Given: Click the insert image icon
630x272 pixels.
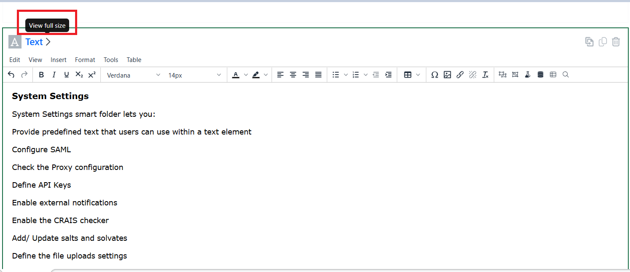Looking at the screenshot, I should (447, 75).
